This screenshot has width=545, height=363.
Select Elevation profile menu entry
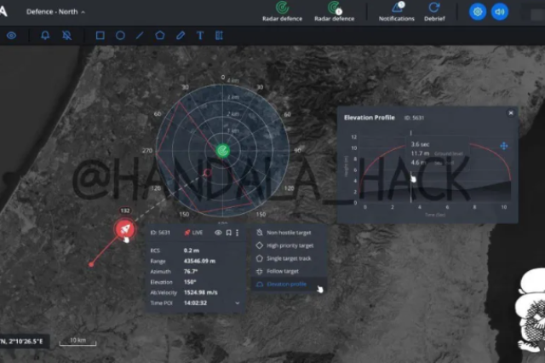288,284
